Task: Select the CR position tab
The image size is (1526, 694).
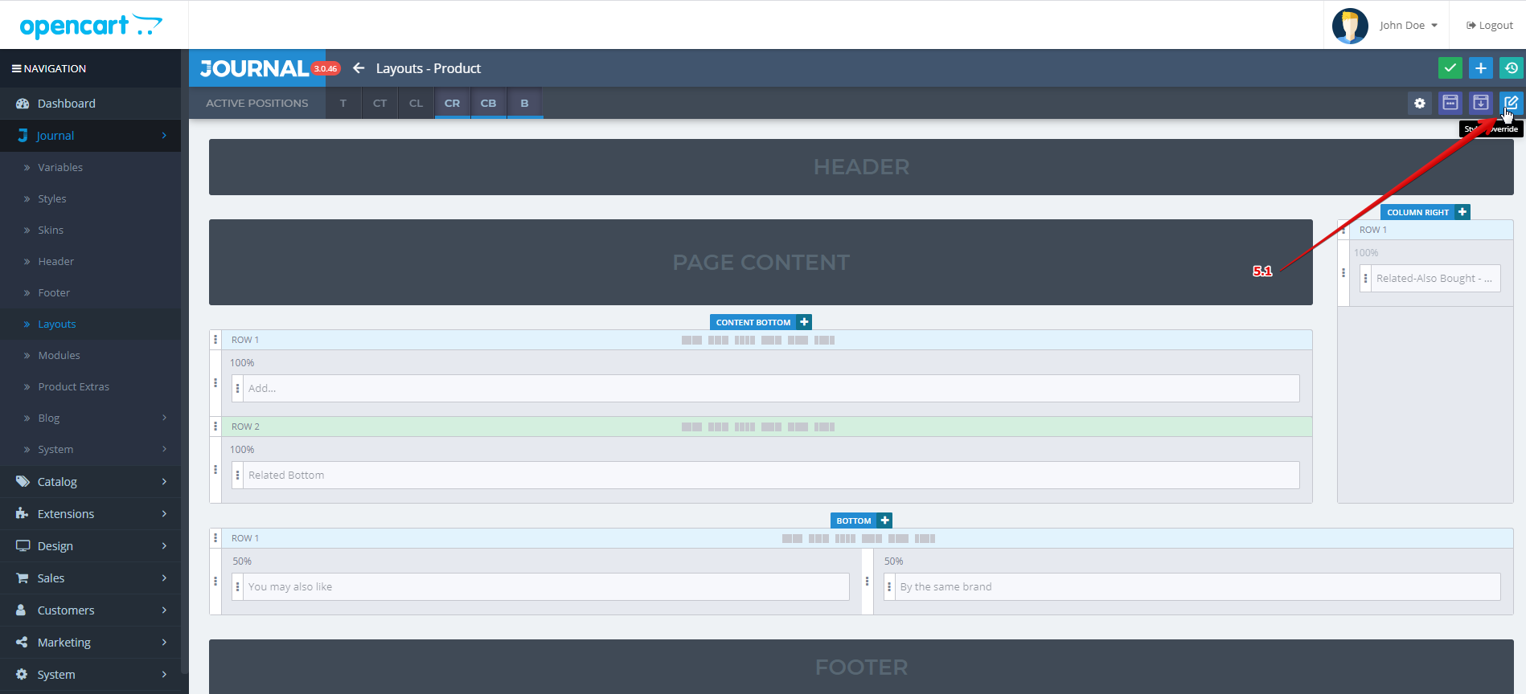Action: [453, 103]
